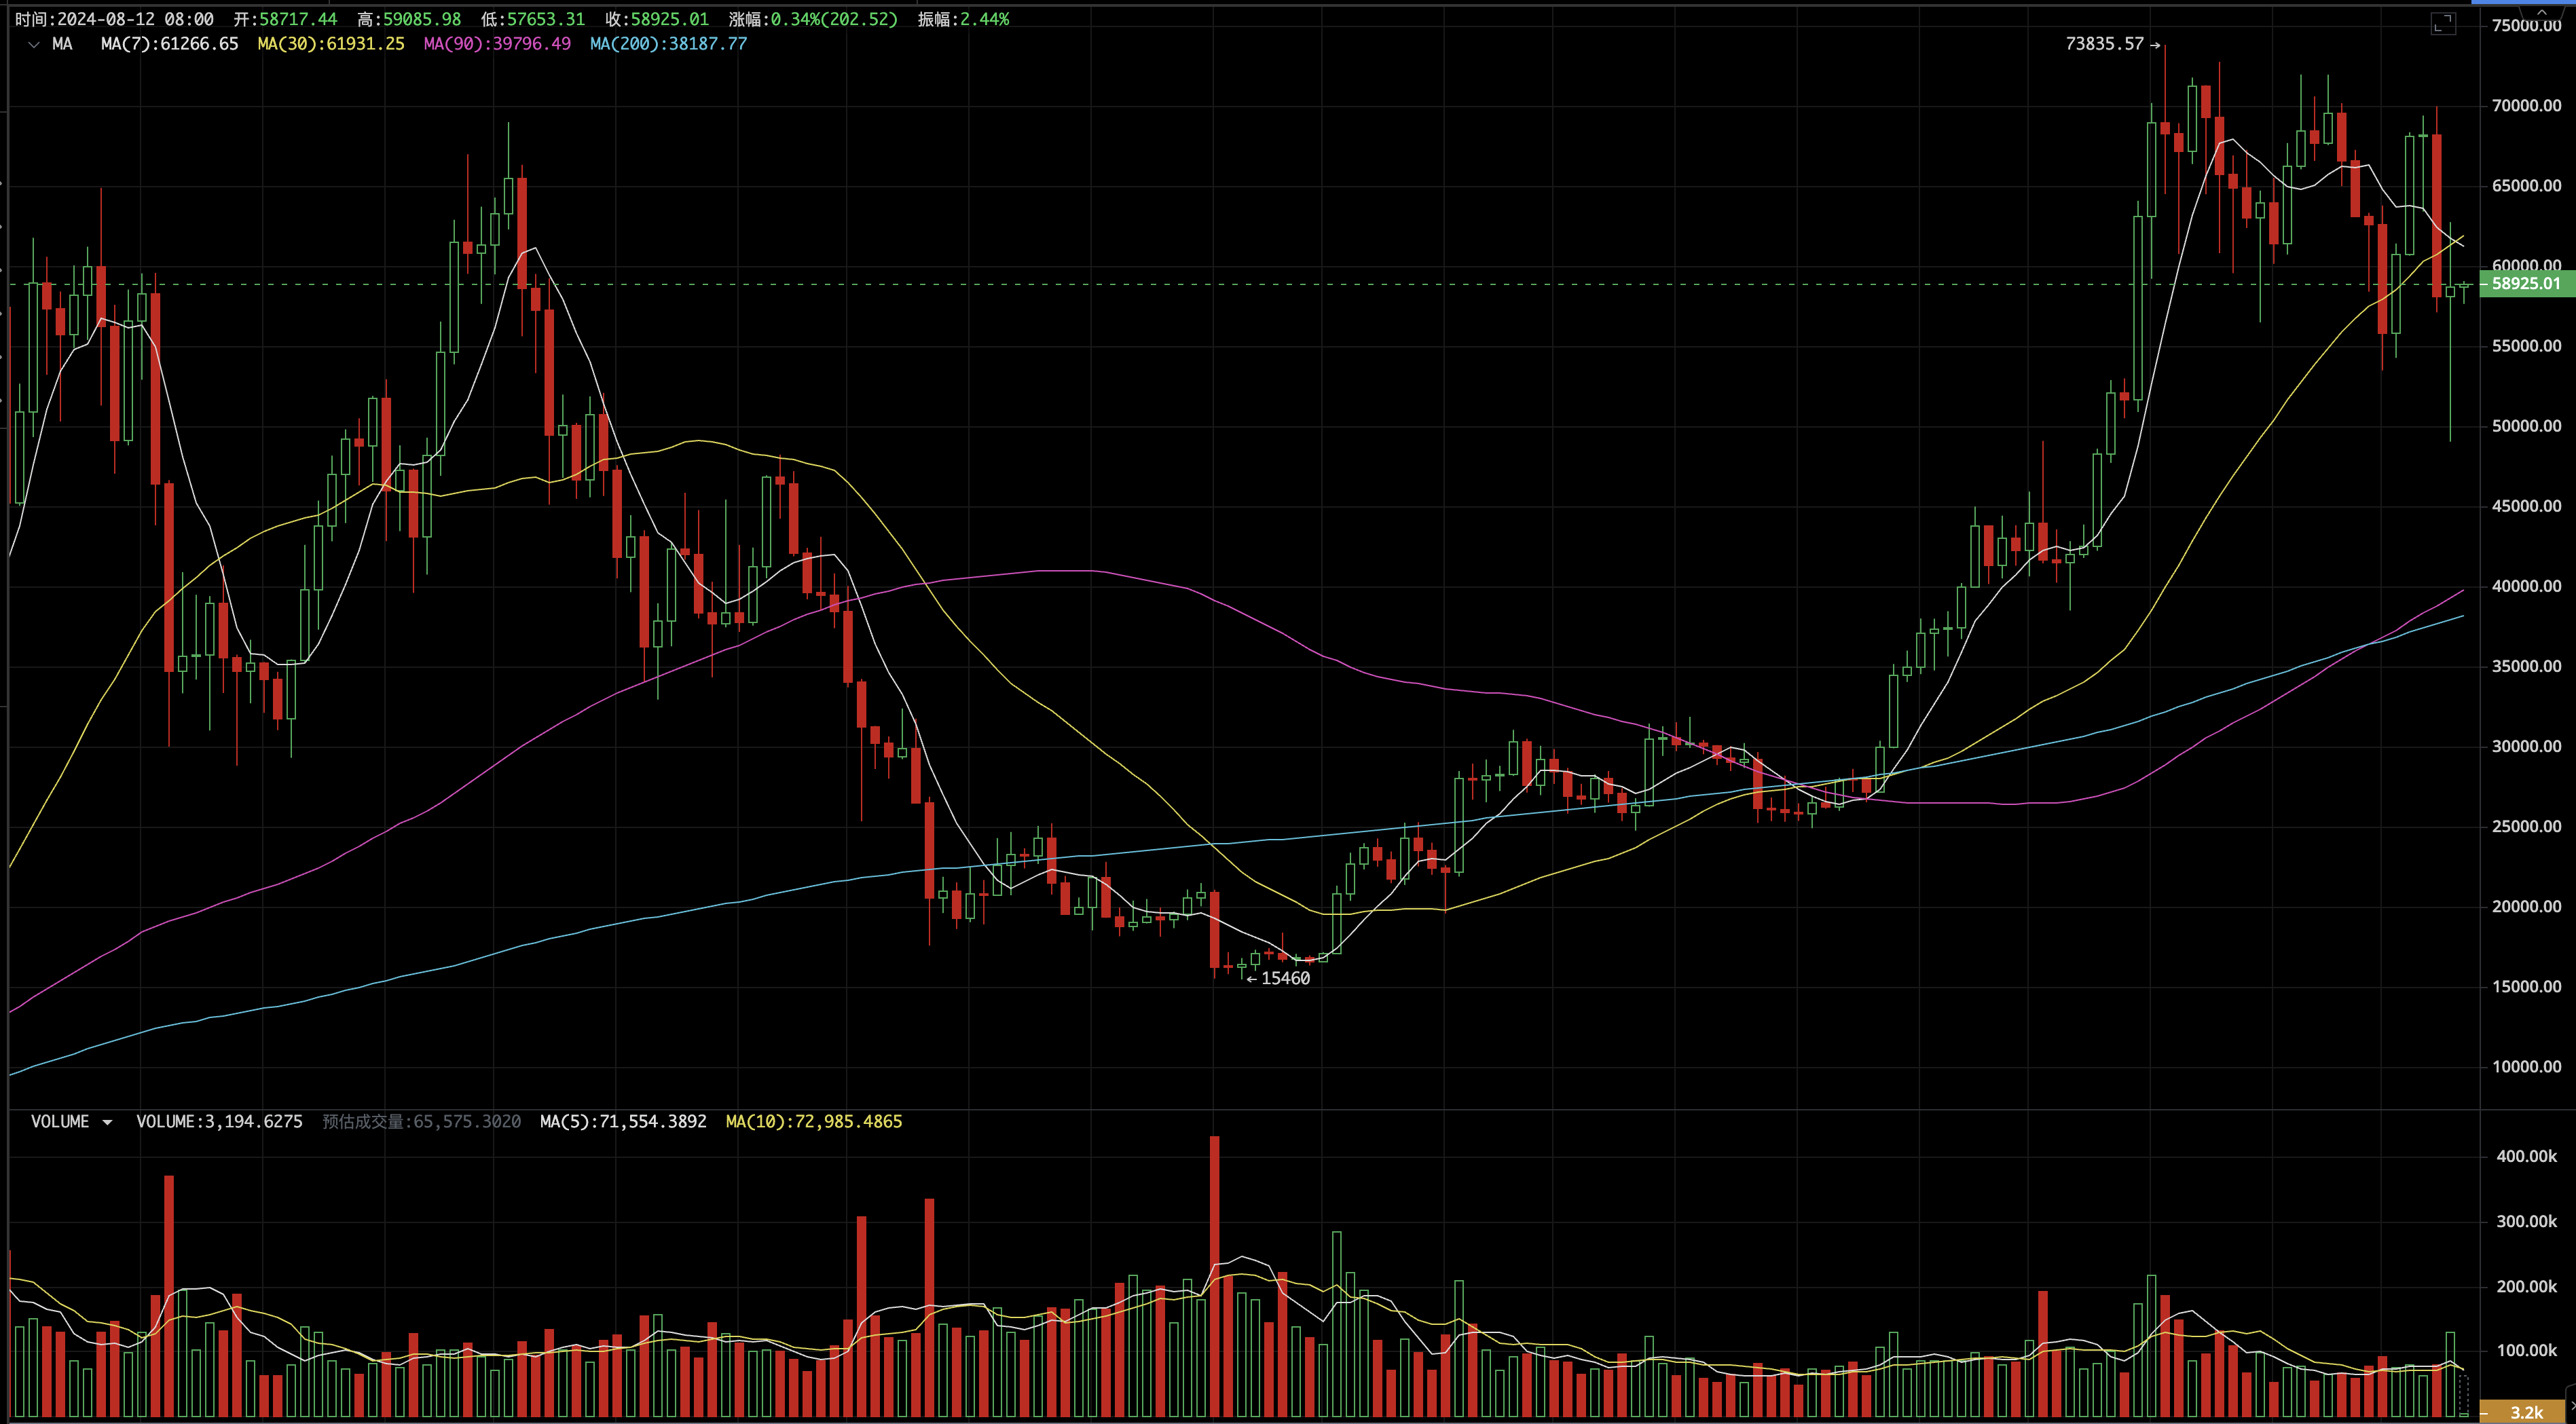Click the orange 3.2k volume tag
2576x1424 pixels.
(2526, 1412)
